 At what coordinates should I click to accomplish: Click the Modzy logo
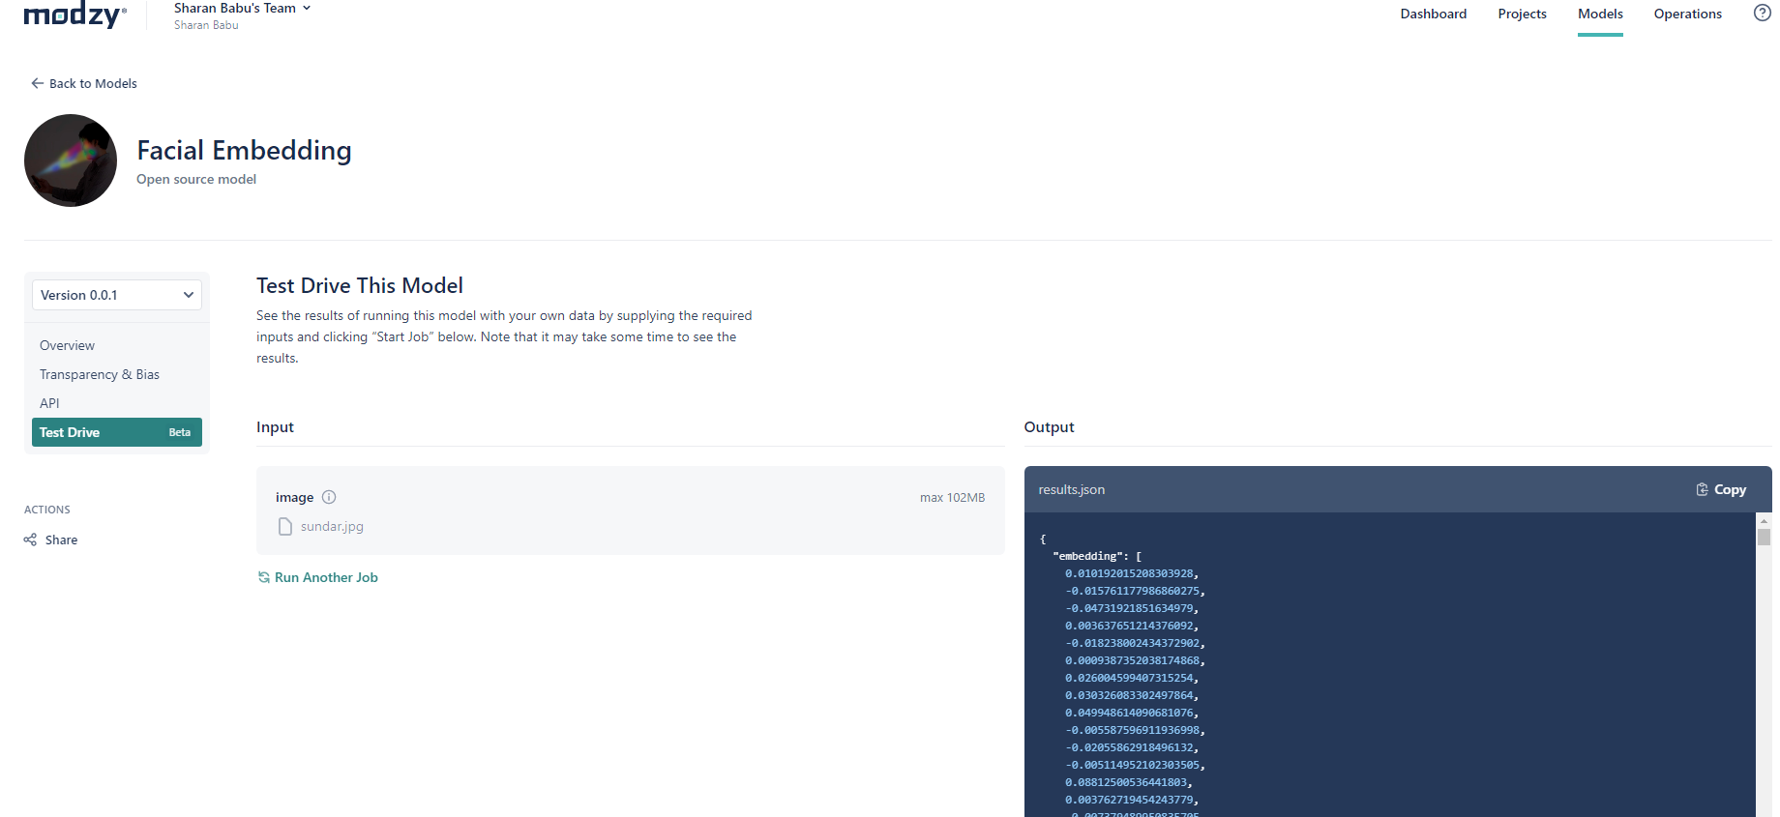[x=74, y=15]
